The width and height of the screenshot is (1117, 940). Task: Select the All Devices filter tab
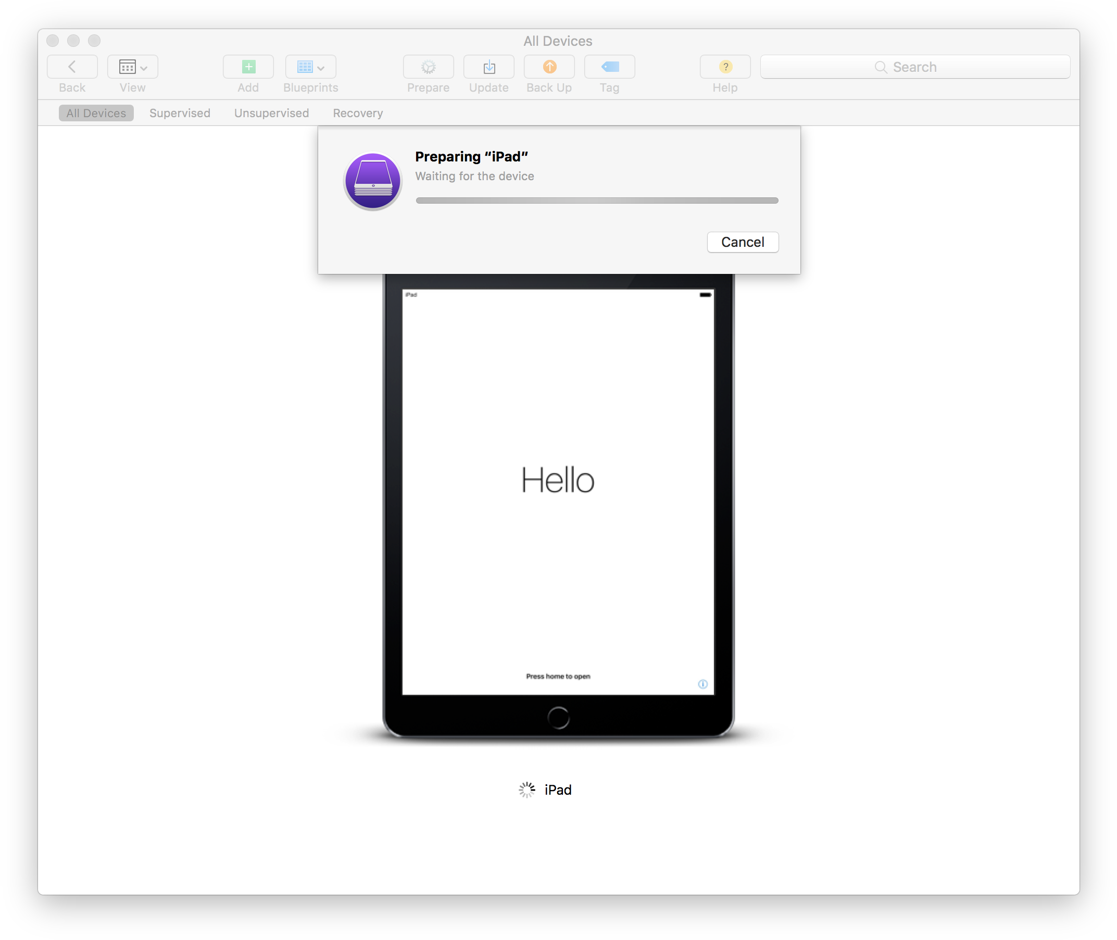click(96, 113)
